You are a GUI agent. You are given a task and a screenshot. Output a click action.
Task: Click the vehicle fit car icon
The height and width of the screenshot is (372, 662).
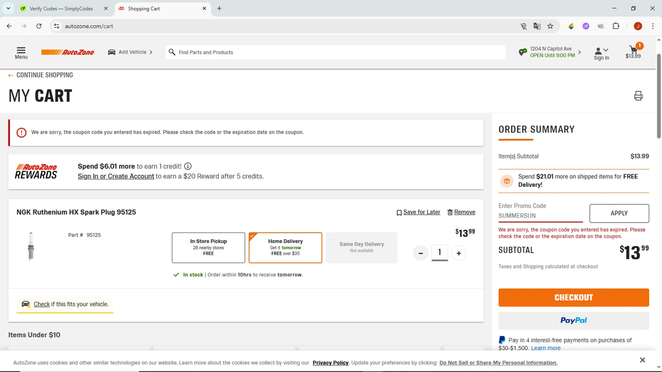26,304
